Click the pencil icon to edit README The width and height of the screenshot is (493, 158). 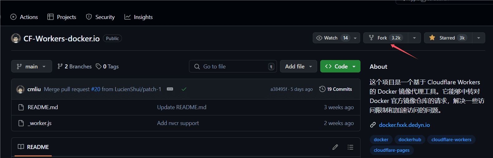pyautogui.click(x=335, y=147)
